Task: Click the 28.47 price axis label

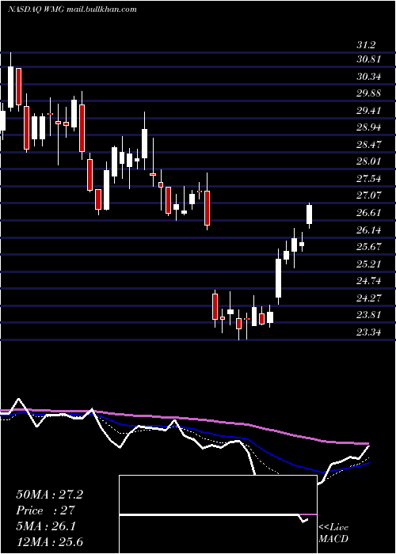Action: 369,144
